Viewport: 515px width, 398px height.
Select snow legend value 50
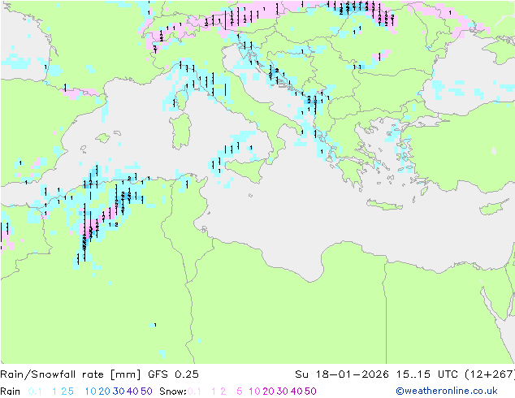point(310,392)
